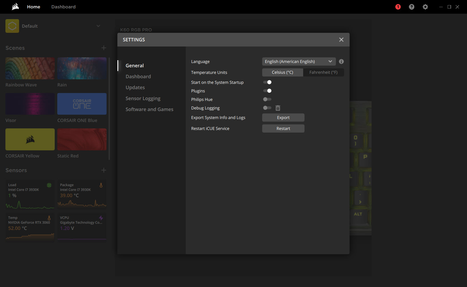Click the 52.00 °C GPU temperature value
This screenshot has width=467, height=287.
tap(17, 228)
